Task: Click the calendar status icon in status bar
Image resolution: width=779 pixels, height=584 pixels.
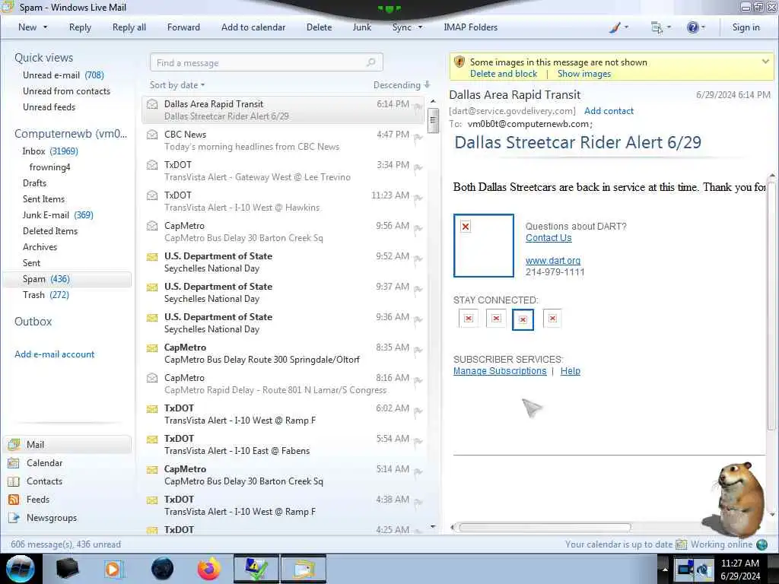Action: click(x=681, y=544)
